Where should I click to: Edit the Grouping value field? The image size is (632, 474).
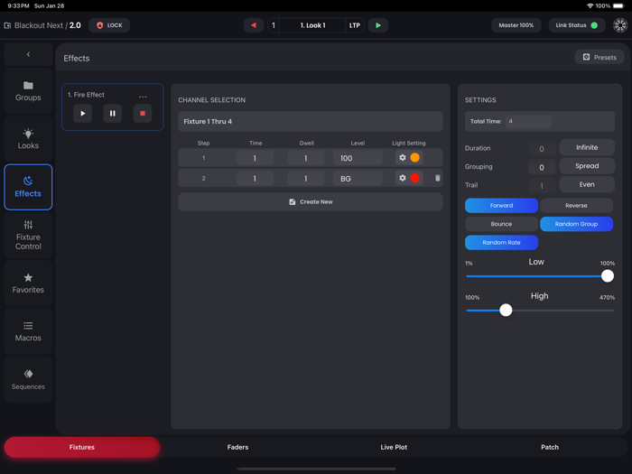coord(542,167)
